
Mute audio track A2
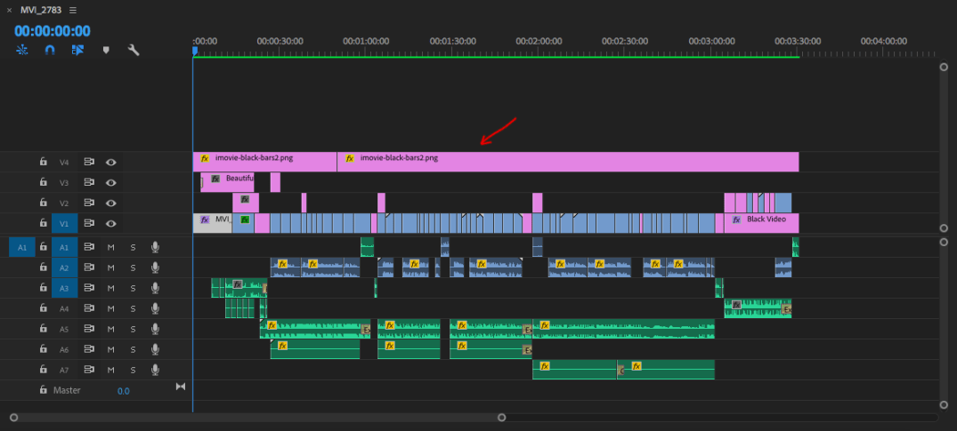[x=111, y=267]
